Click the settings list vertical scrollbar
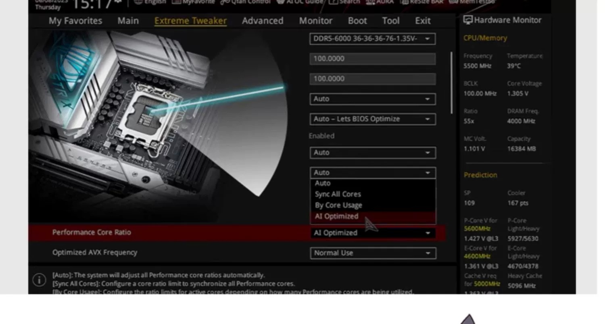This screenshot has width=605, height=324. tap(451, 83)
